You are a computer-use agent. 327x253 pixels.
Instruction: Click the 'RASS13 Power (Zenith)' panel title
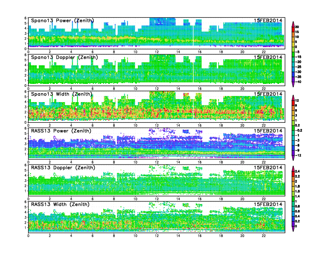[x=61, y=131]
